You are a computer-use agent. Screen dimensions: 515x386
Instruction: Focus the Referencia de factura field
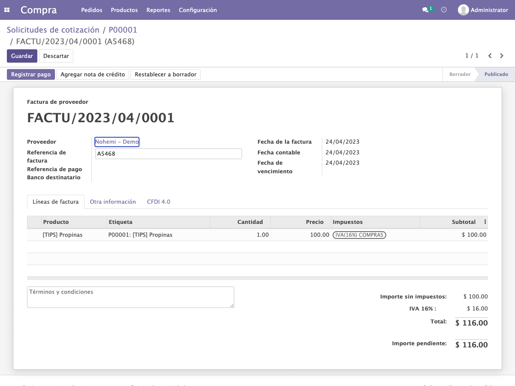168,154
